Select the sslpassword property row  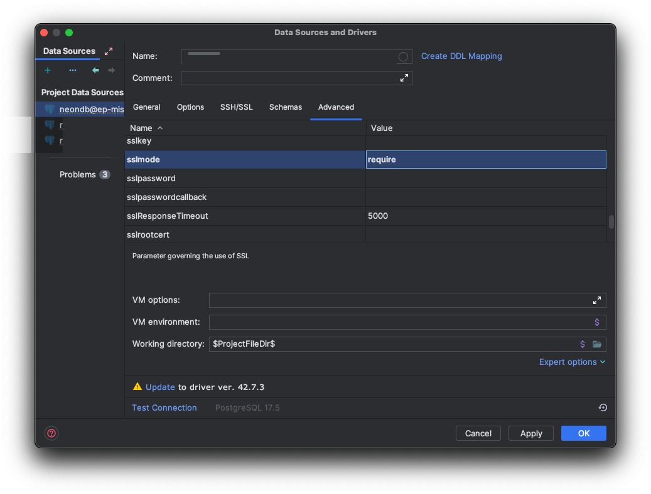click(366, 179)
